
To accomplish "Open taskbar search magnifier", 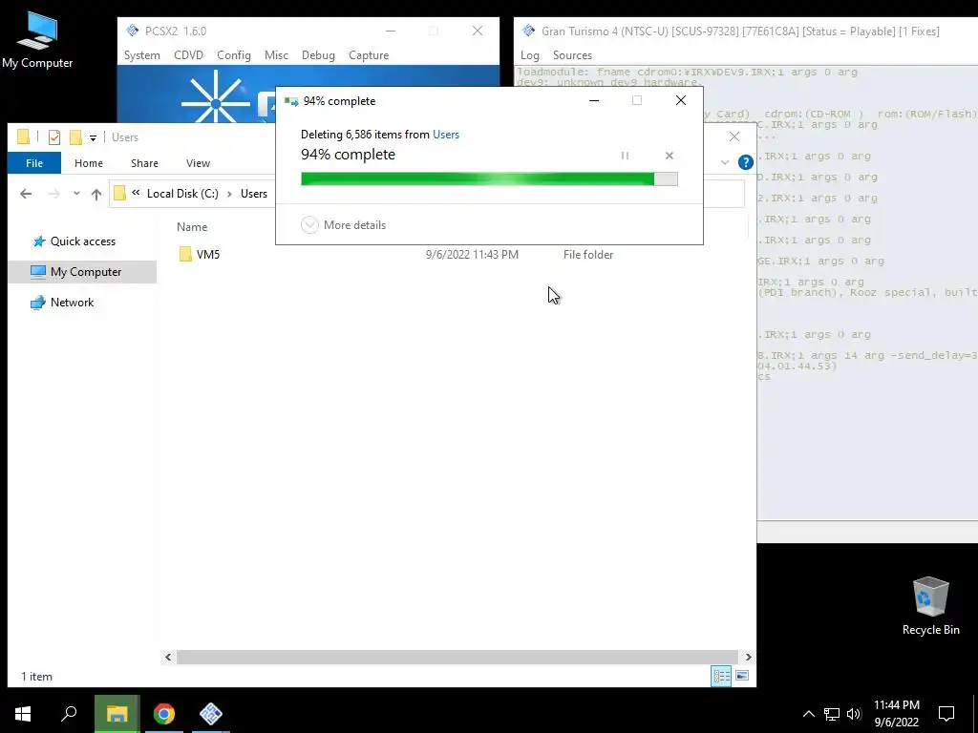I will 69,714.
